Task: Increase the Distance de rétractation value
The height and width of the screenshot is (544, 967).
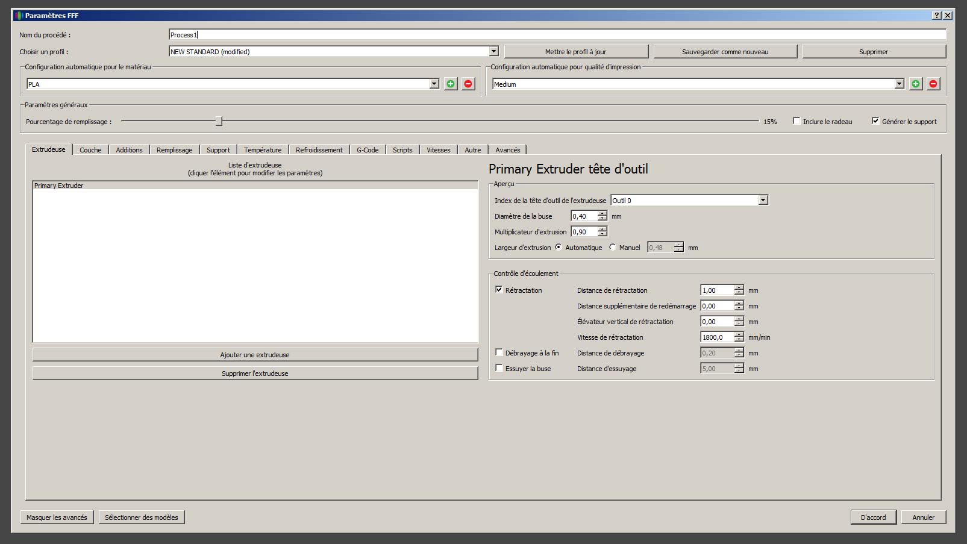Action: coord(739,287)
